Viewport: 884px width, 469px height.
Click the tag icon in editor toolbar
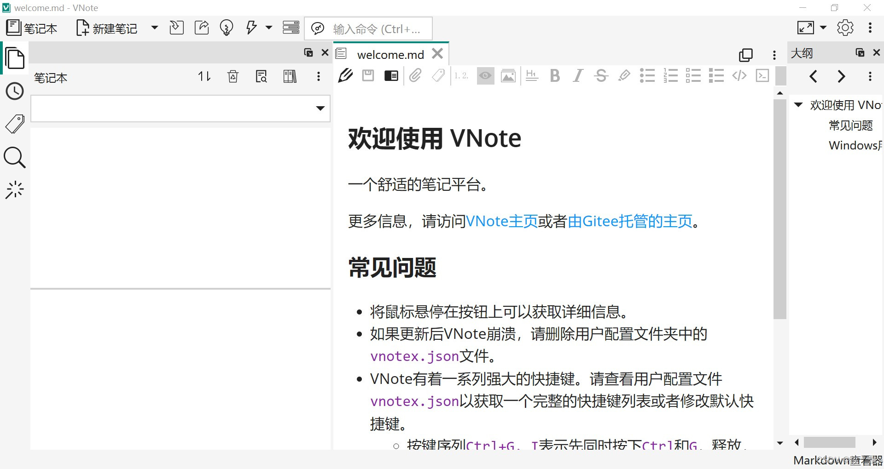click(438, 75)
